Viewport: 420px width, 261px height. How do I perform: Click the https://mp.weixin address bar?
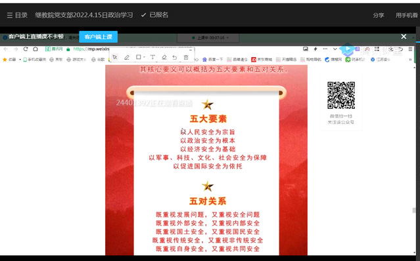pyautogui.click(x=91, y=49)
